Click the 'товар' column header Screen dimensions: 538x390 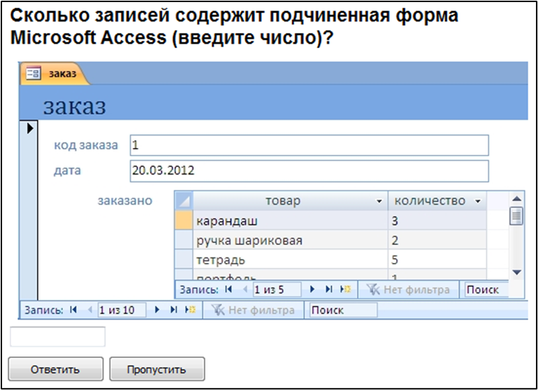coord(290,201)
